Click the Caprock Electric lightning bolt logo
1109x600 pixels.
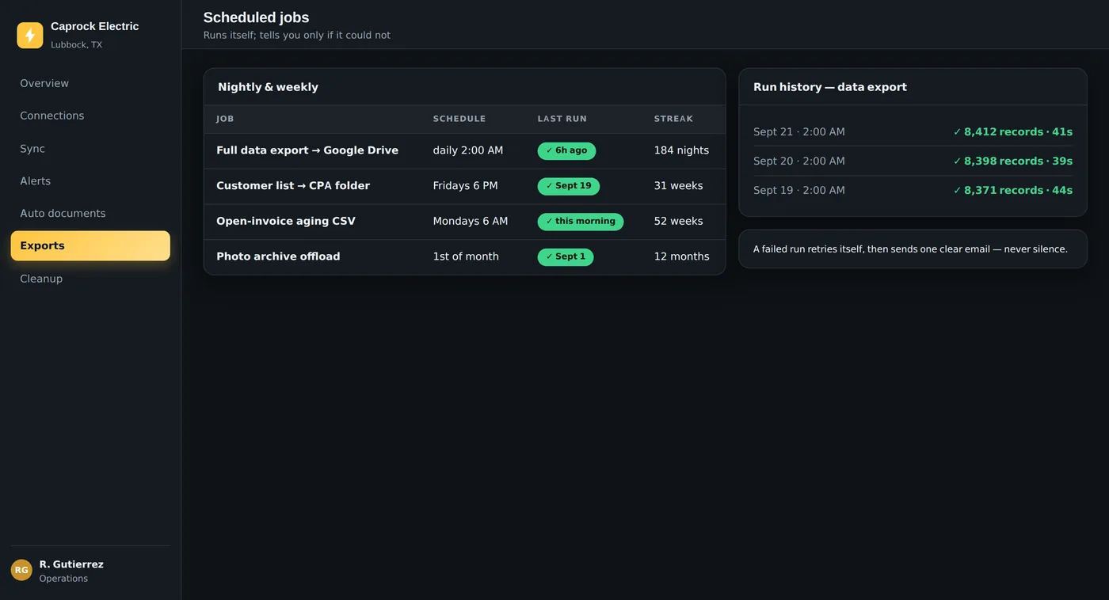coord(30,35)
